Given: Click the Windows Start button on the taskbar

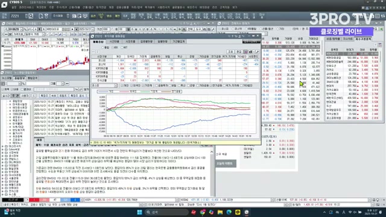Looking at the screenshot, I should click(x=139, y=212).
